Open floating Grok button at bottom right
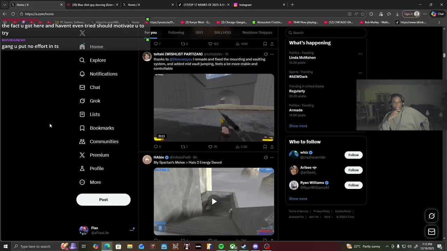 coord(432,216)
